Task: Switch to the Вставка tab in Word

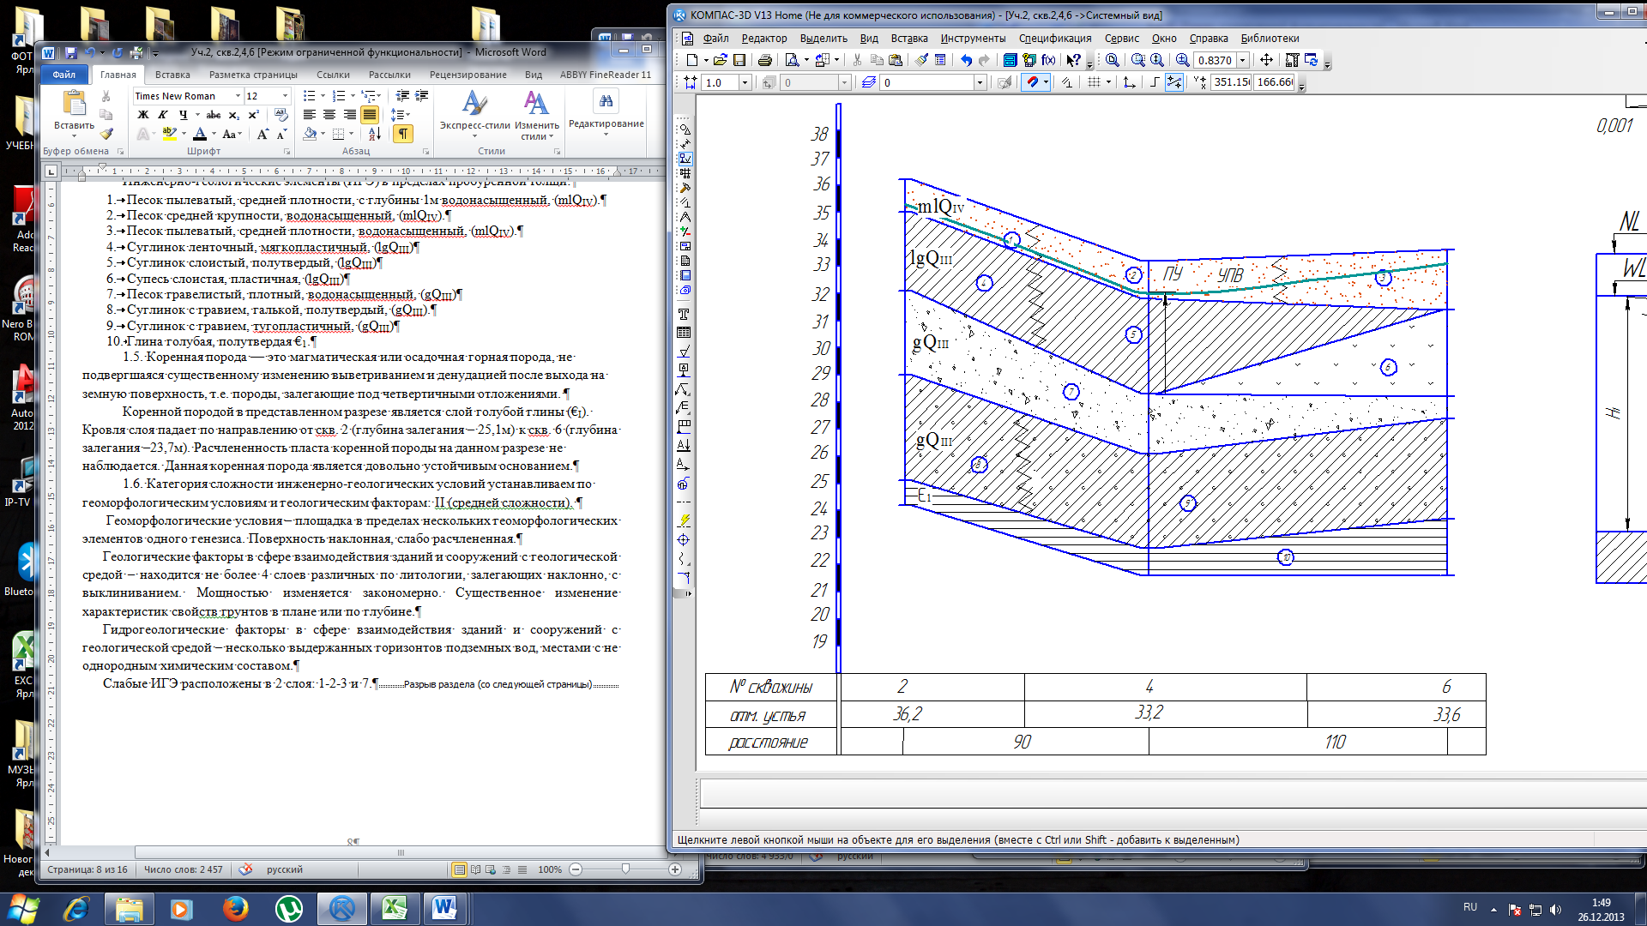Action: click(172, 75)
